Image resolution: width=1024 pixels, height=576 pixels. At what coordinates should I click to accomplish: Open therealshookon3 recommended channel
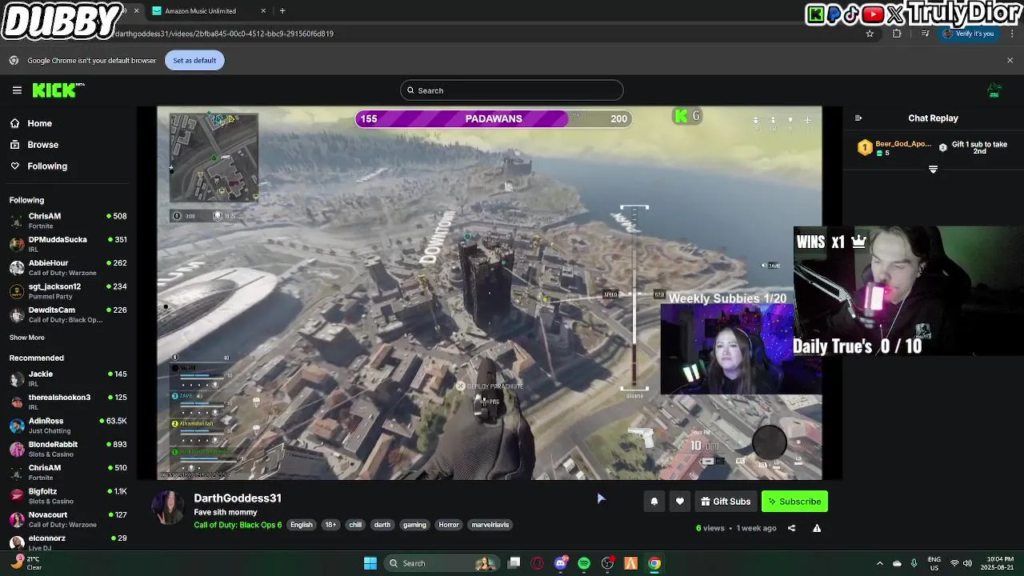pos(68,402)
